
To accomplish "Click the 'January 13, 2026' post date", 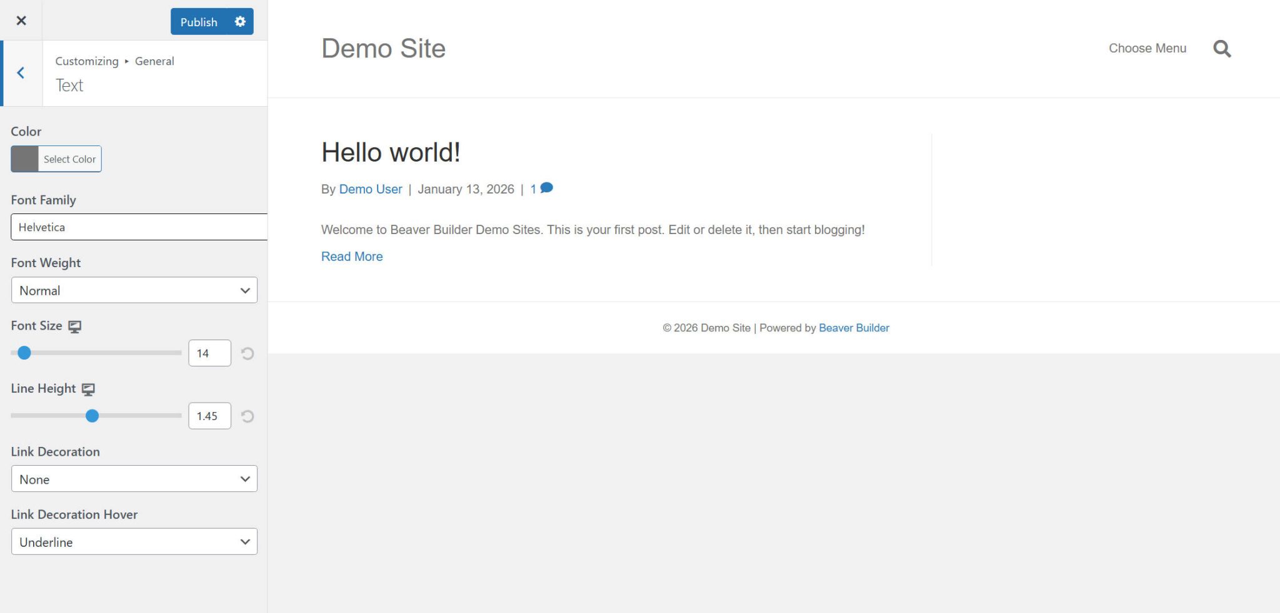I will [x=466, y=189].
